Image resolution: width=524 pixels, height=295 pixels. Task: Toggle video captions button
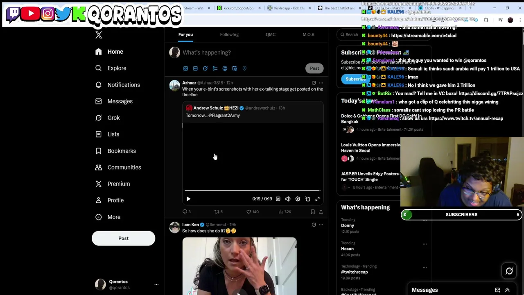(x=278, y=199)
